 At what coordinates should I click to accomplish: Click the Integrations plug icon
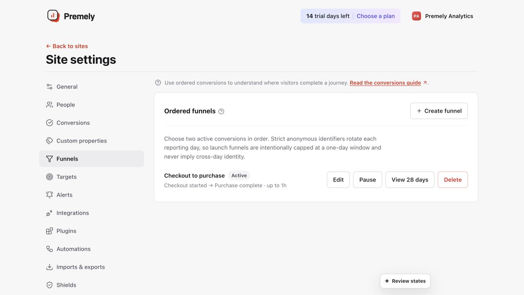[50, 213]
